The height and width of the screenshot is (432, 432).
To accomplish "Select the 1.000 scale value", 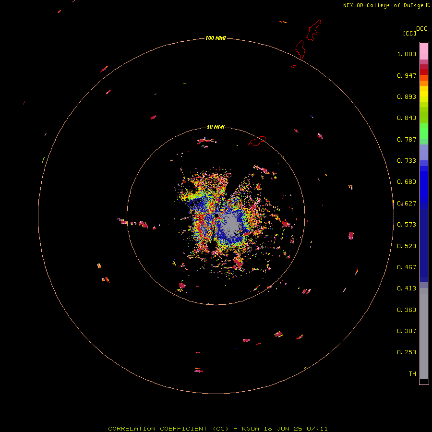I will point(407,54).
